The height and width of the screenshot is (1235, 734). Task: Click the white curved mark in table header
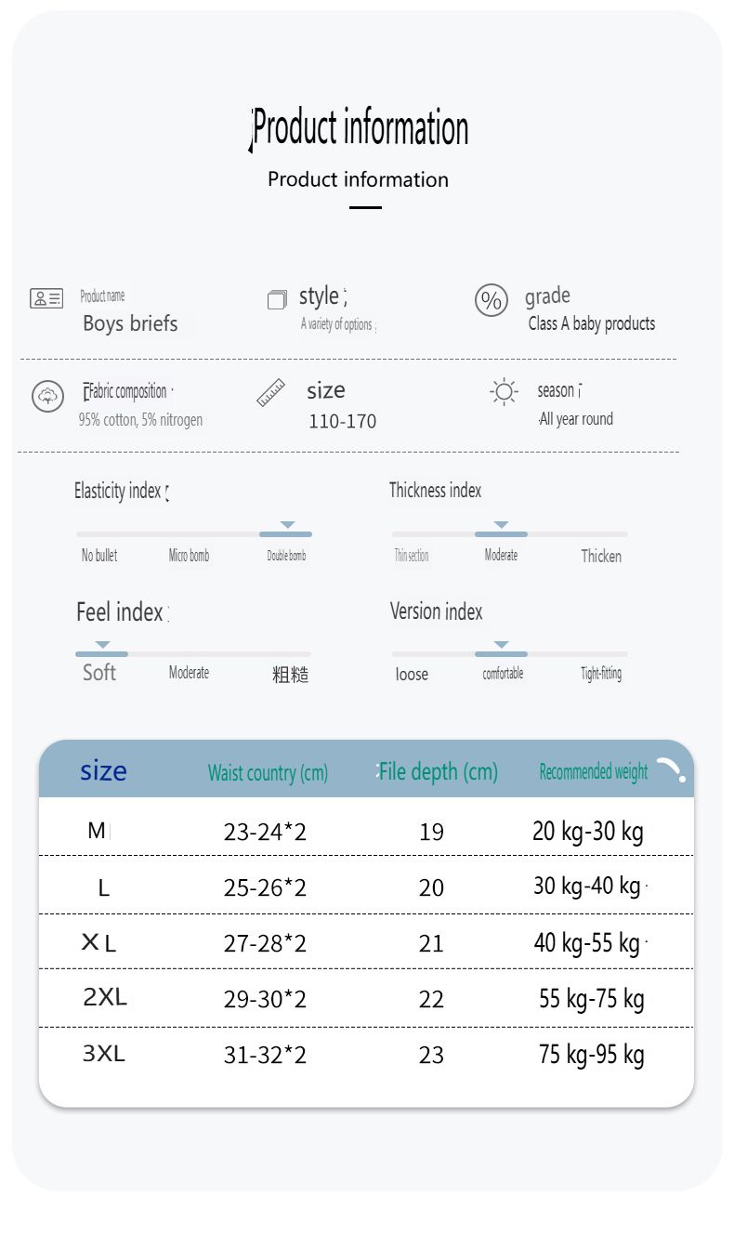coord(671,769)
